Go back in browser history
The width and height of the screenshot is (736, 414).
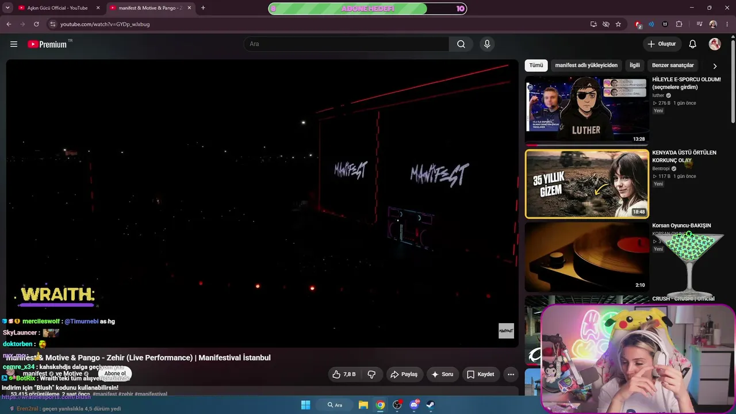(9, 24)
